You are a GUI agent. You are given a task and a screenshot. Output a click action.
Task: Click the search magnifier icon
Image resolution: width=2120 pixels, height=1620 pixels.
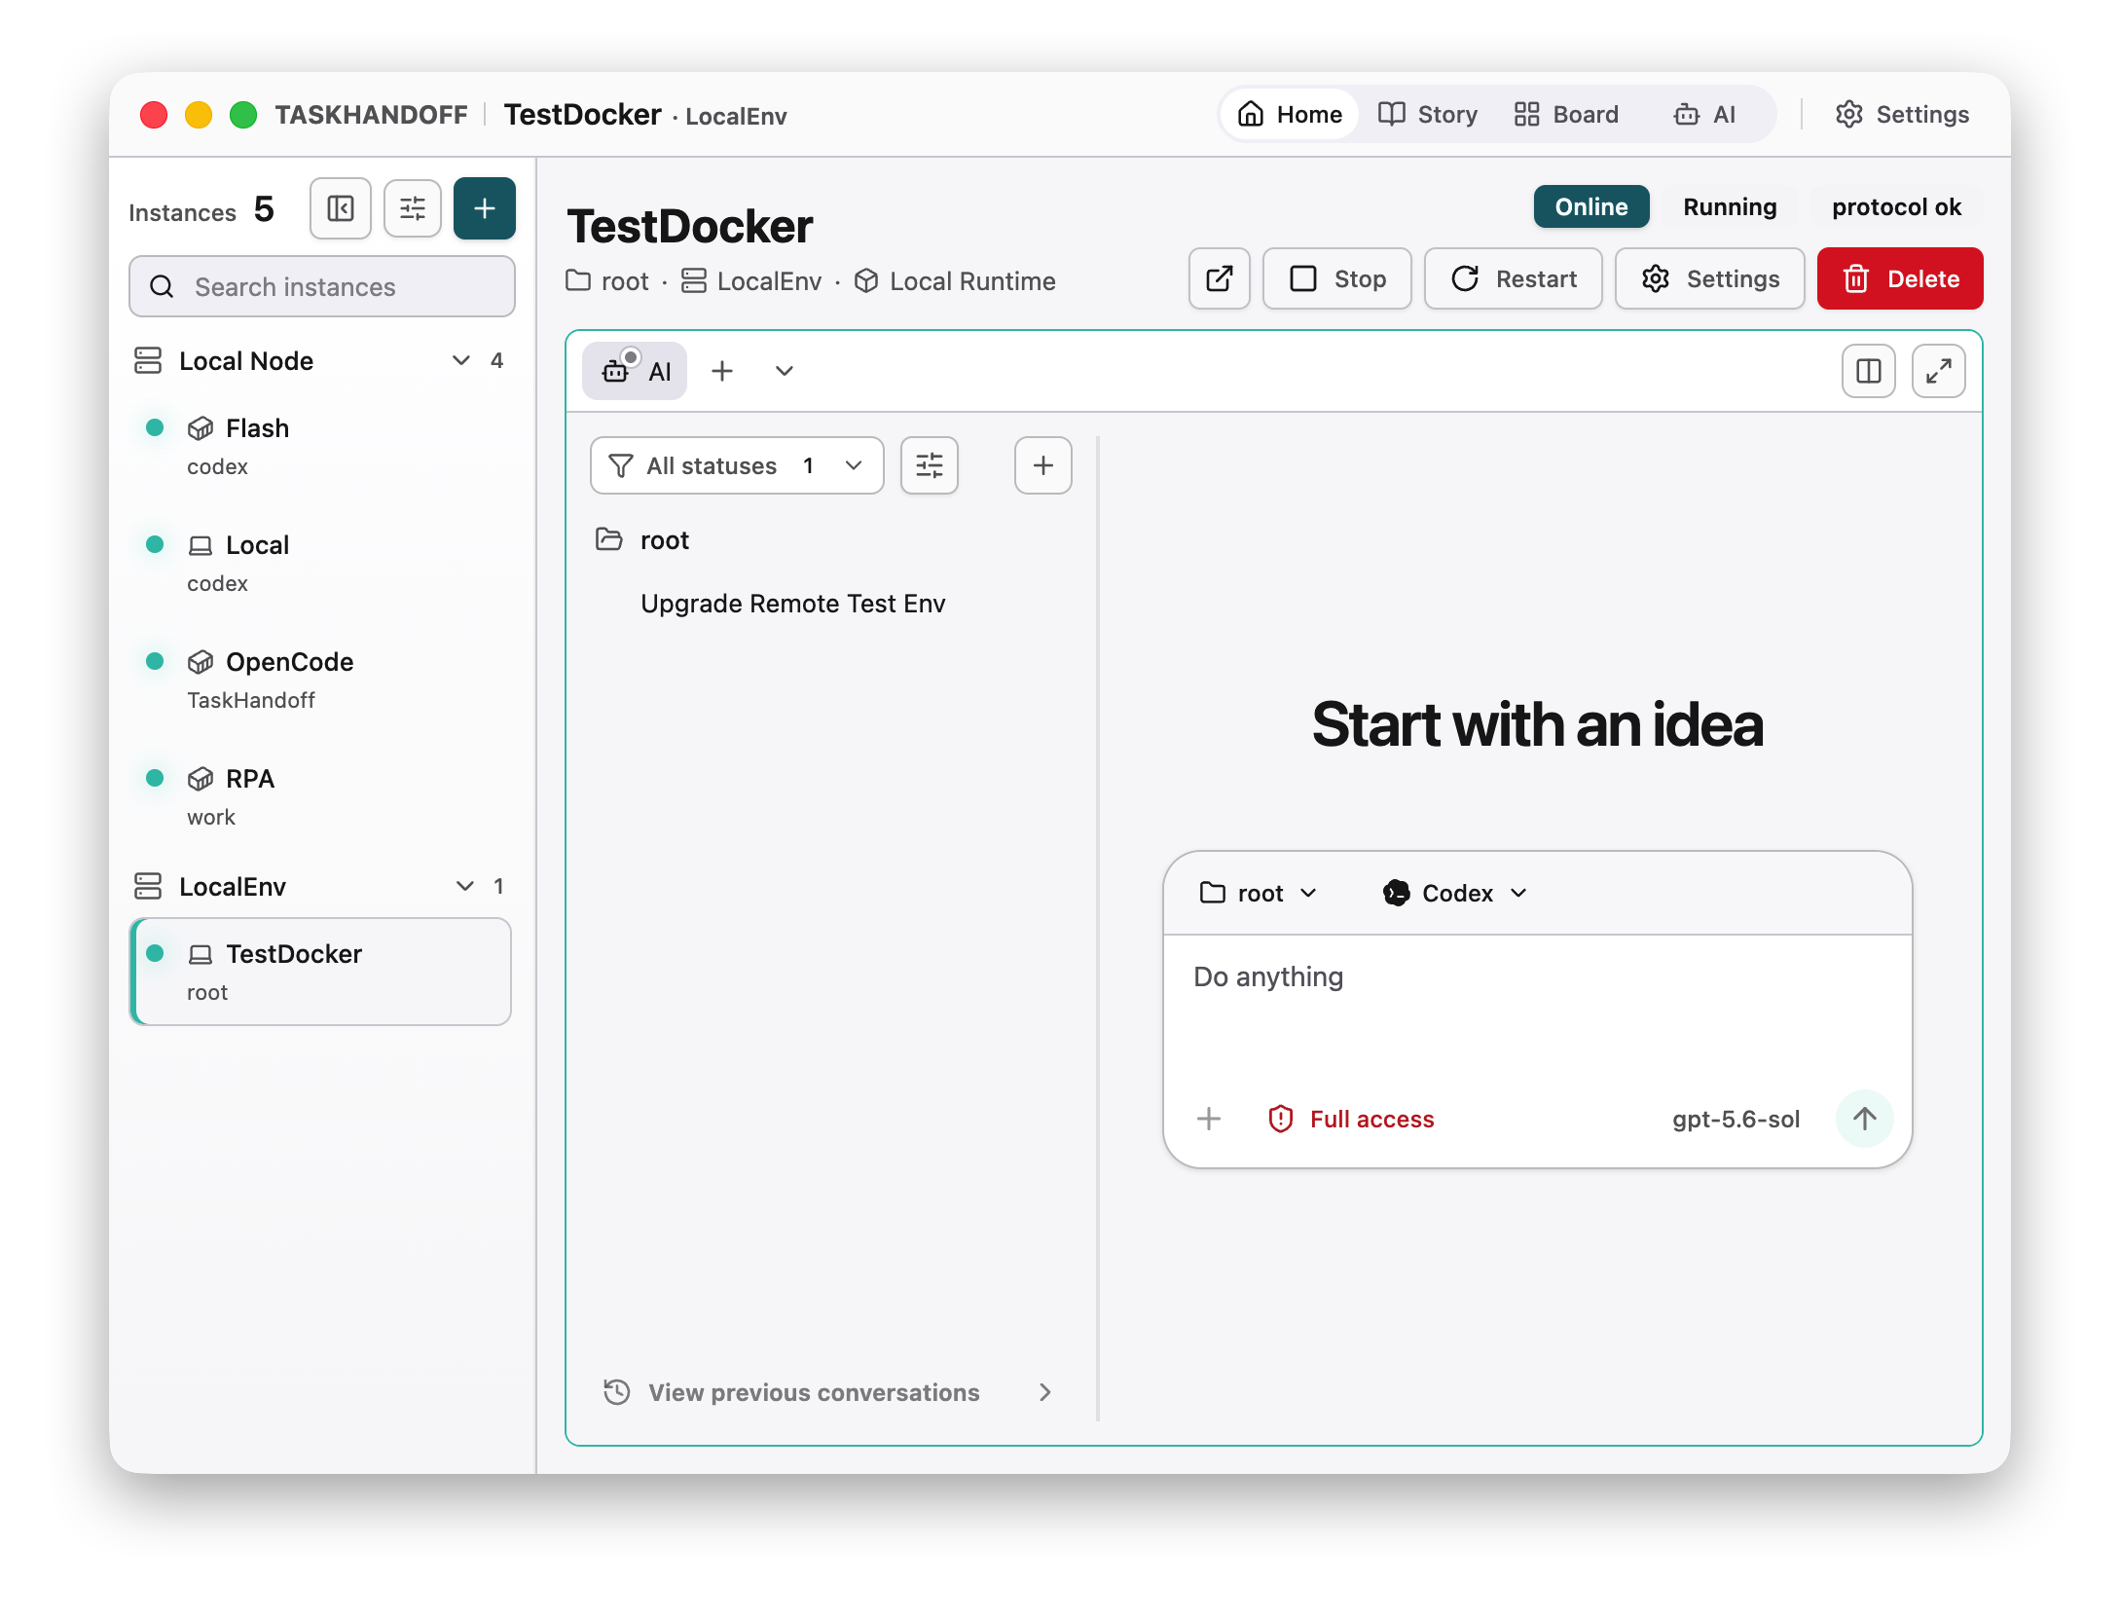click(x=162, y=286)
